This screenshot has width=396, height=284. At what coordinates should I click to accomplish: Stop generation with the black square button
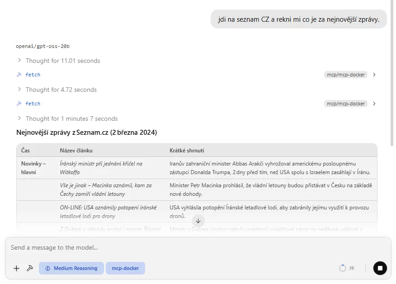[380, 268]
